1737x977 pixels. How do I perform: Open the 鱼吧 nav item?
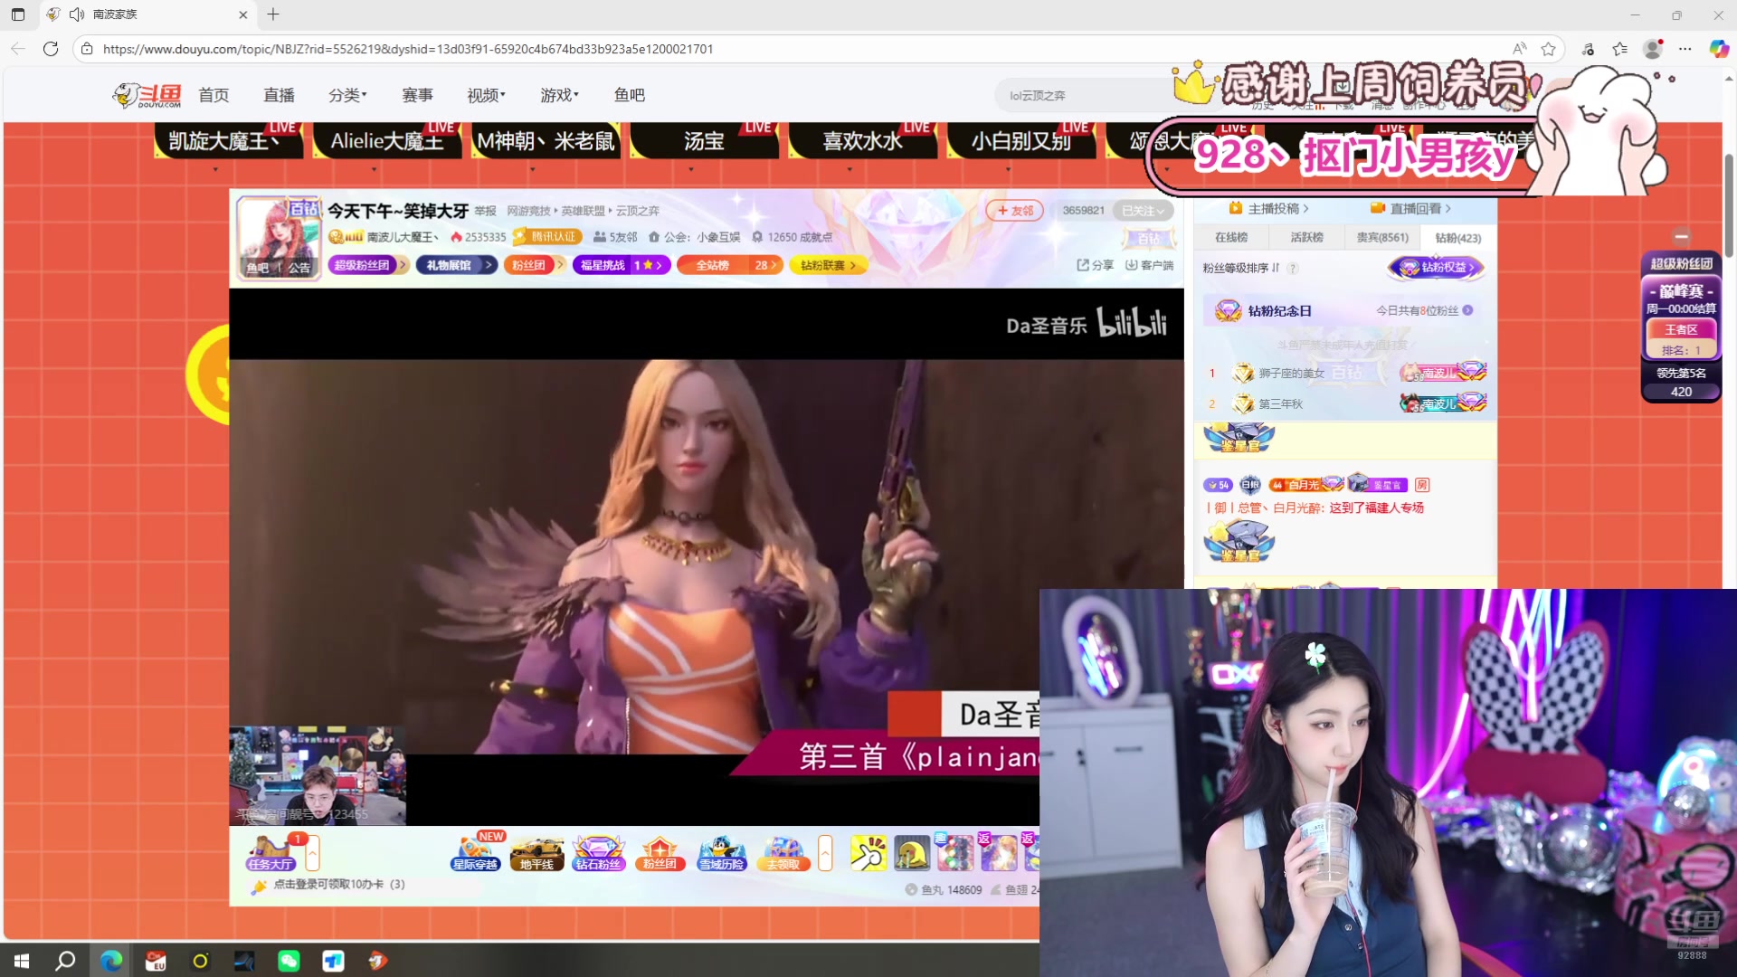(629, 95)
